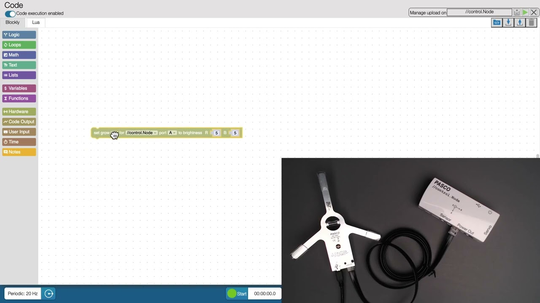The image size is (540, 303).
Task: Open the Functions block category
Action: pyautogui.click(x=19, y=98)
